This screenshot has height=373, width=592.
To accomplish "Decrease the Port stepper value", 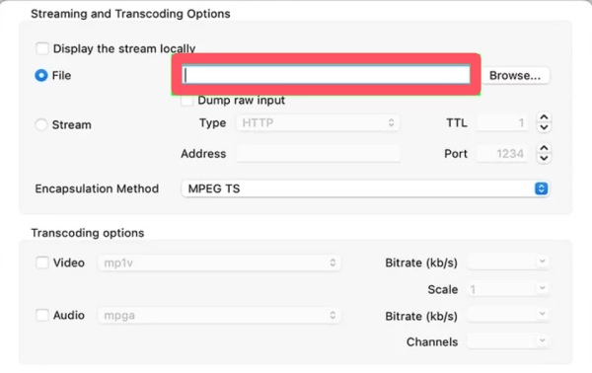I will pos(544,158).
